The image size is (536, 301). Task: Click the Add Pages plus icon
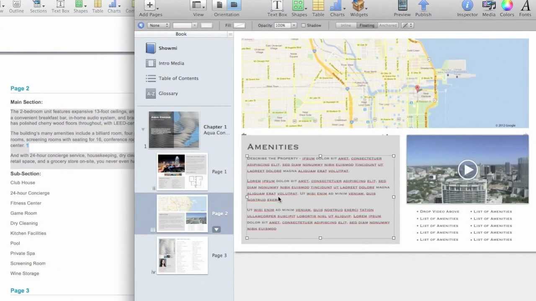[149, 5]
